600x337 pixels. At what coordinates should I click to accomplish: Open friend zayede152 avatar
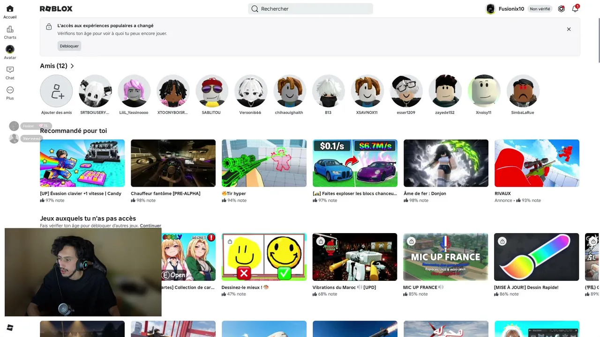coord(445,91)
